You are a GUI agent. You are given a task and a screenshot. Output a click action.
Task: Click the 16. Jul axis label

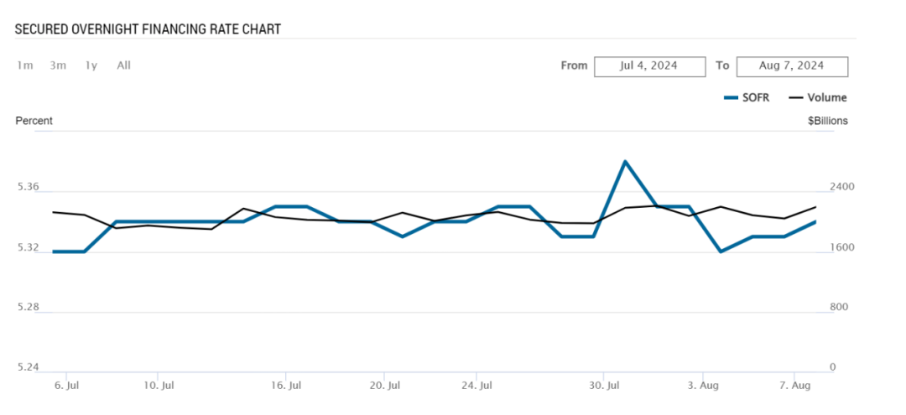286,386
